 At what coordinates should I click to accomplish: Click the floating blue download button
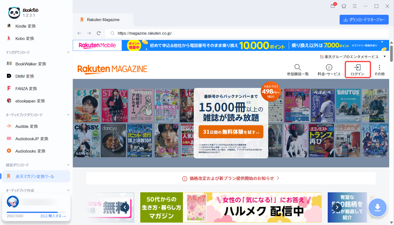[x=377, y=208]
